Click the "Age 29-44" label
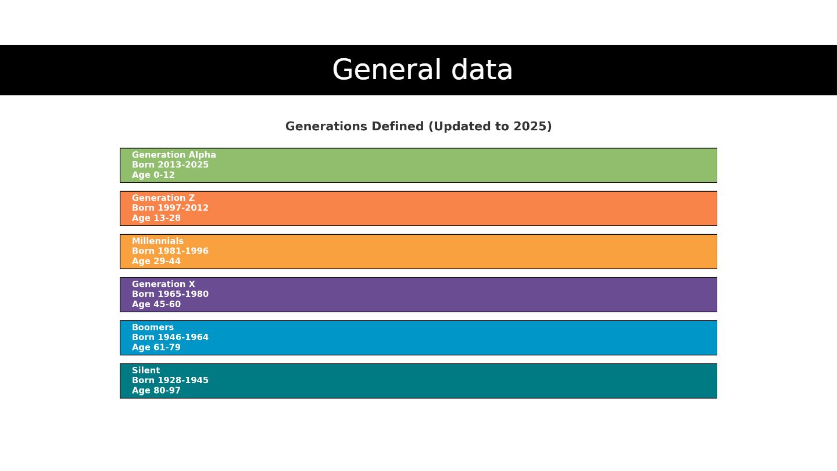 point(156,261)
